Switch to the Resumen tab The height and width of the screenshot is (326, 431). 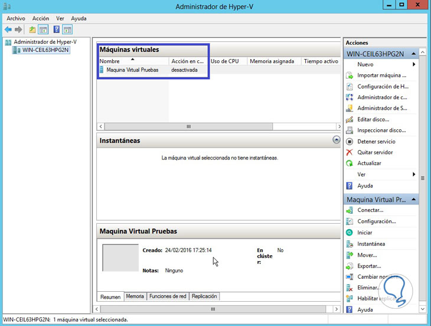(x=110, y=297)
